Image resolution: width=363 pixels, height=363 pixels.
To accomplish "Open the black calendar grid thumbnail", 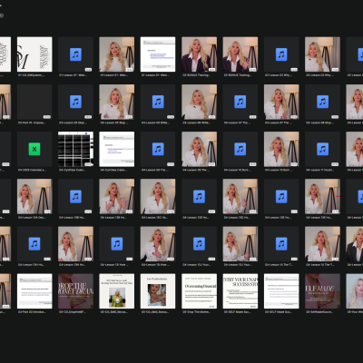I will click(x=75, y=149).
